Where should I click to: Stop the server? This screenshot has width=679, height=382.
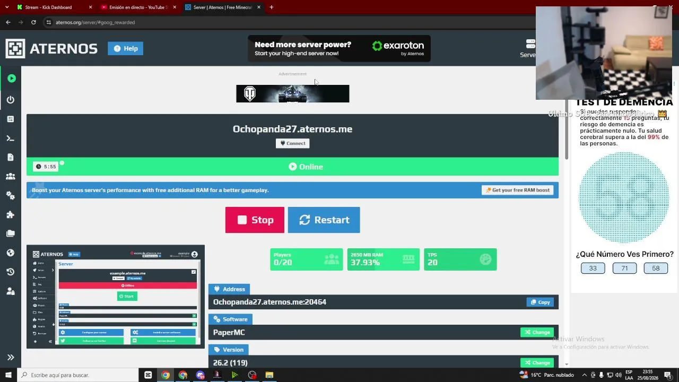point(255,220)
